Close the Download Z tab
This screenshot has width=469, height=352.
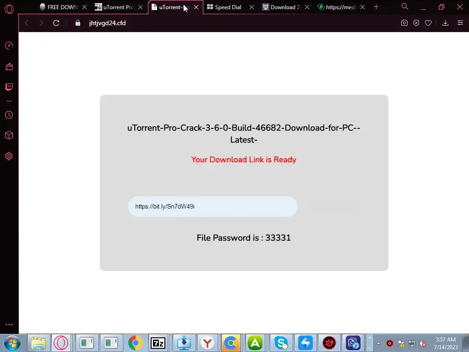(307, 7)
